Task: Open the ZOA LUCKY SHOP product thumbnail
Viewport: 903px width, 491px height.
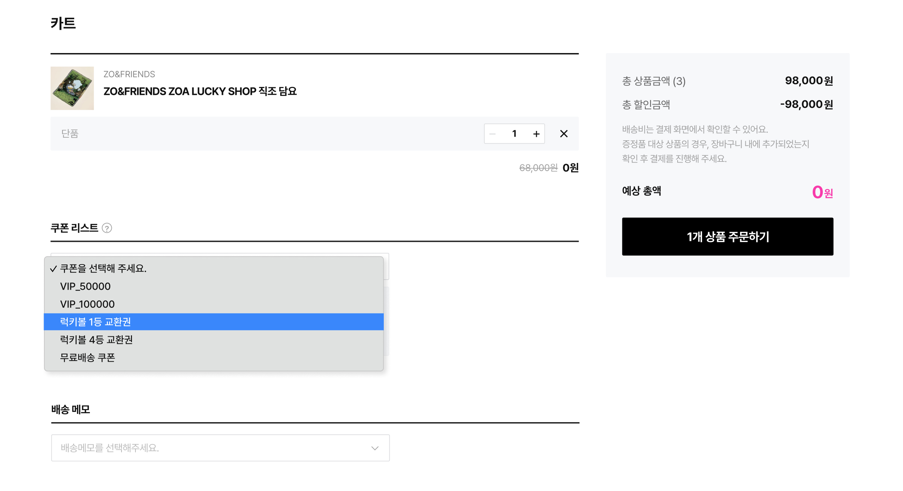Action: click(x=72, y=88)
